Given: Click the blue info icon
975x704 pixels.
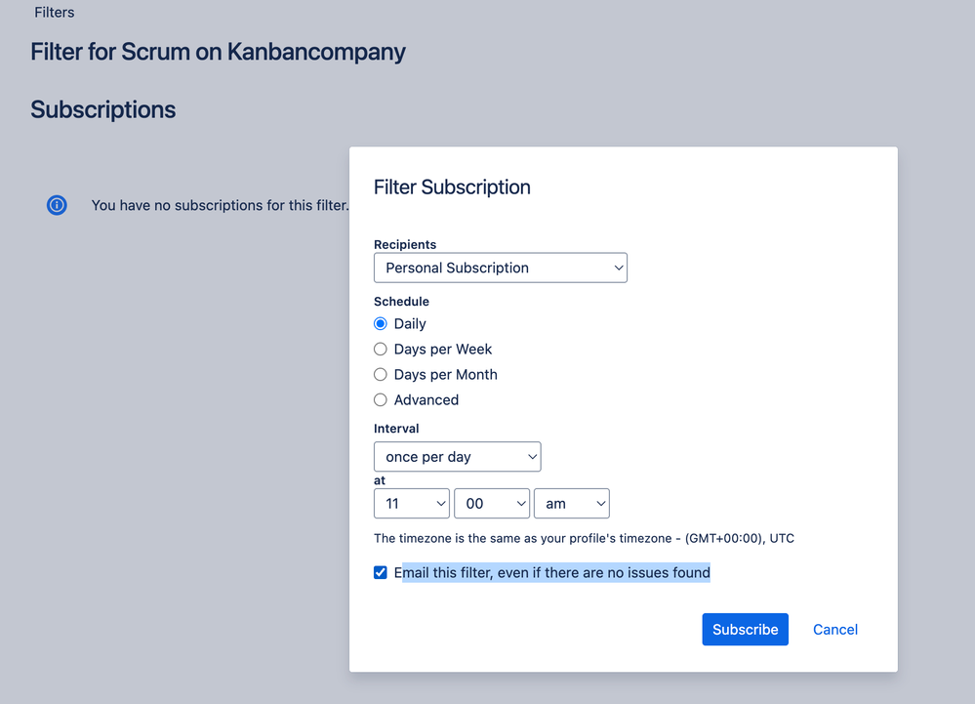Looking at the screenshot, I should 57,205.
